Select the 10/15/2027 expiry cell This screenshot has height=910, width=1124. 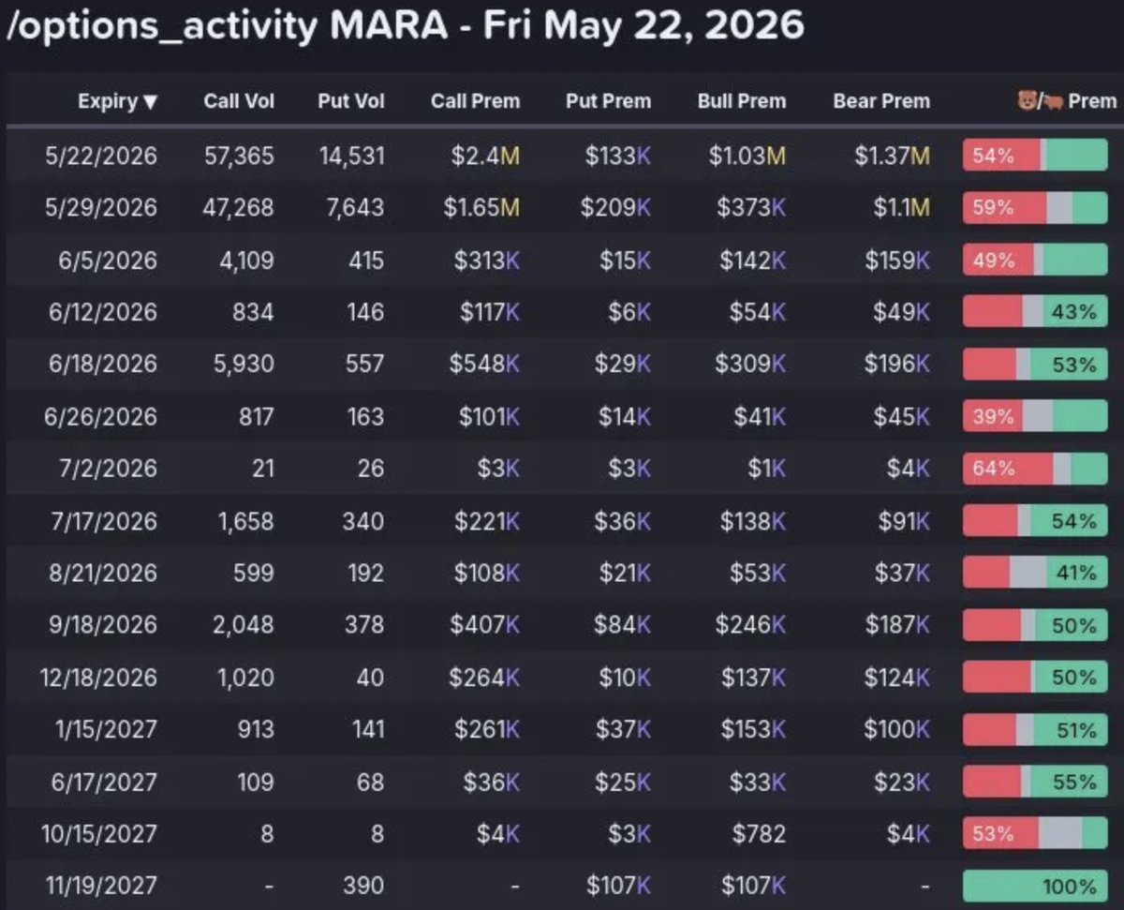99,833
